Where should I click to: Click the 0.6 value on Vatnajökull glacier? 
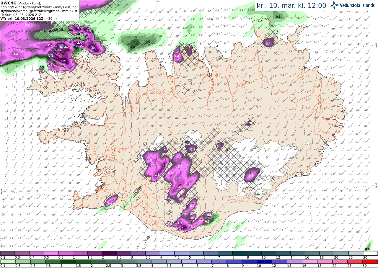click(x=251, y=176)
